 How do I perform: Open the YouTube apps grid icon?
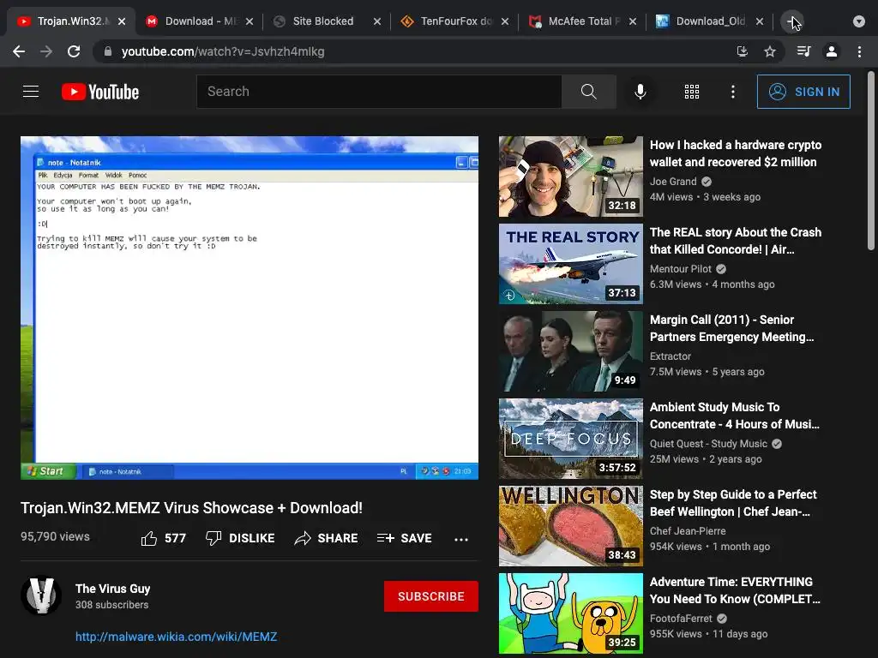(x=692, y=91)
